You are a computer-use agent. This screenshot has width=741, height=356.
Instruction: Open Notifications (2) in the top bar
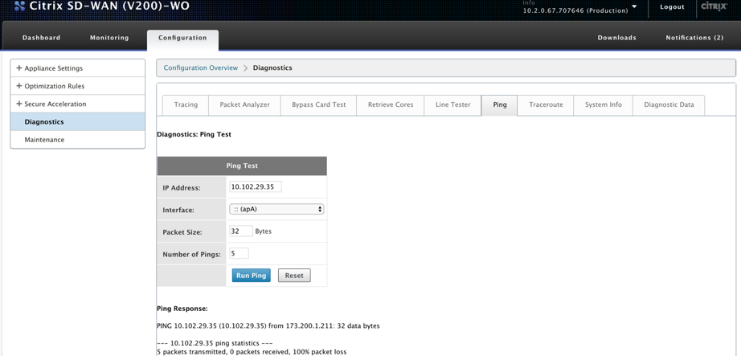[694, 38]
